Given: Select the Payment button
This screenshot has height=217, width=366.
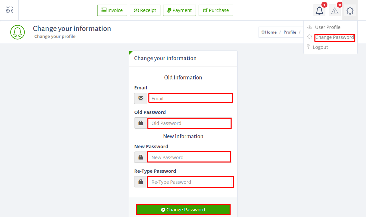Looking at the screenshot, I should [179, 10].
